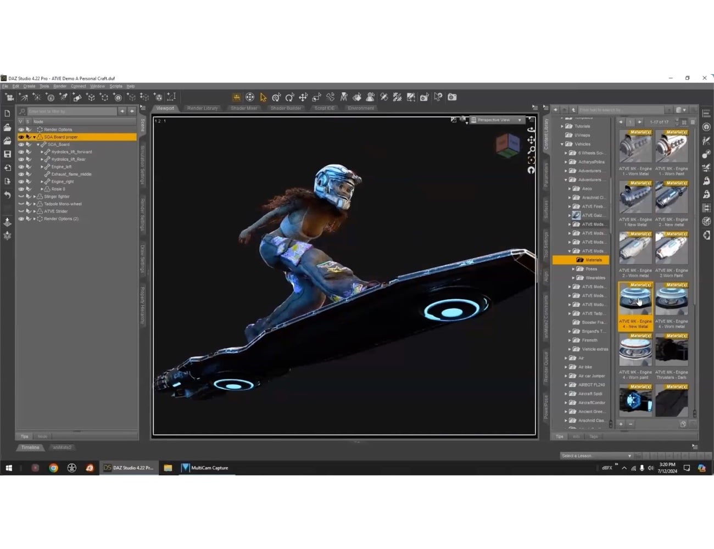Expand the Rosie 8 node in the scene tree
The width and height of the screenshot is (714, 549).
coord(42,189)
